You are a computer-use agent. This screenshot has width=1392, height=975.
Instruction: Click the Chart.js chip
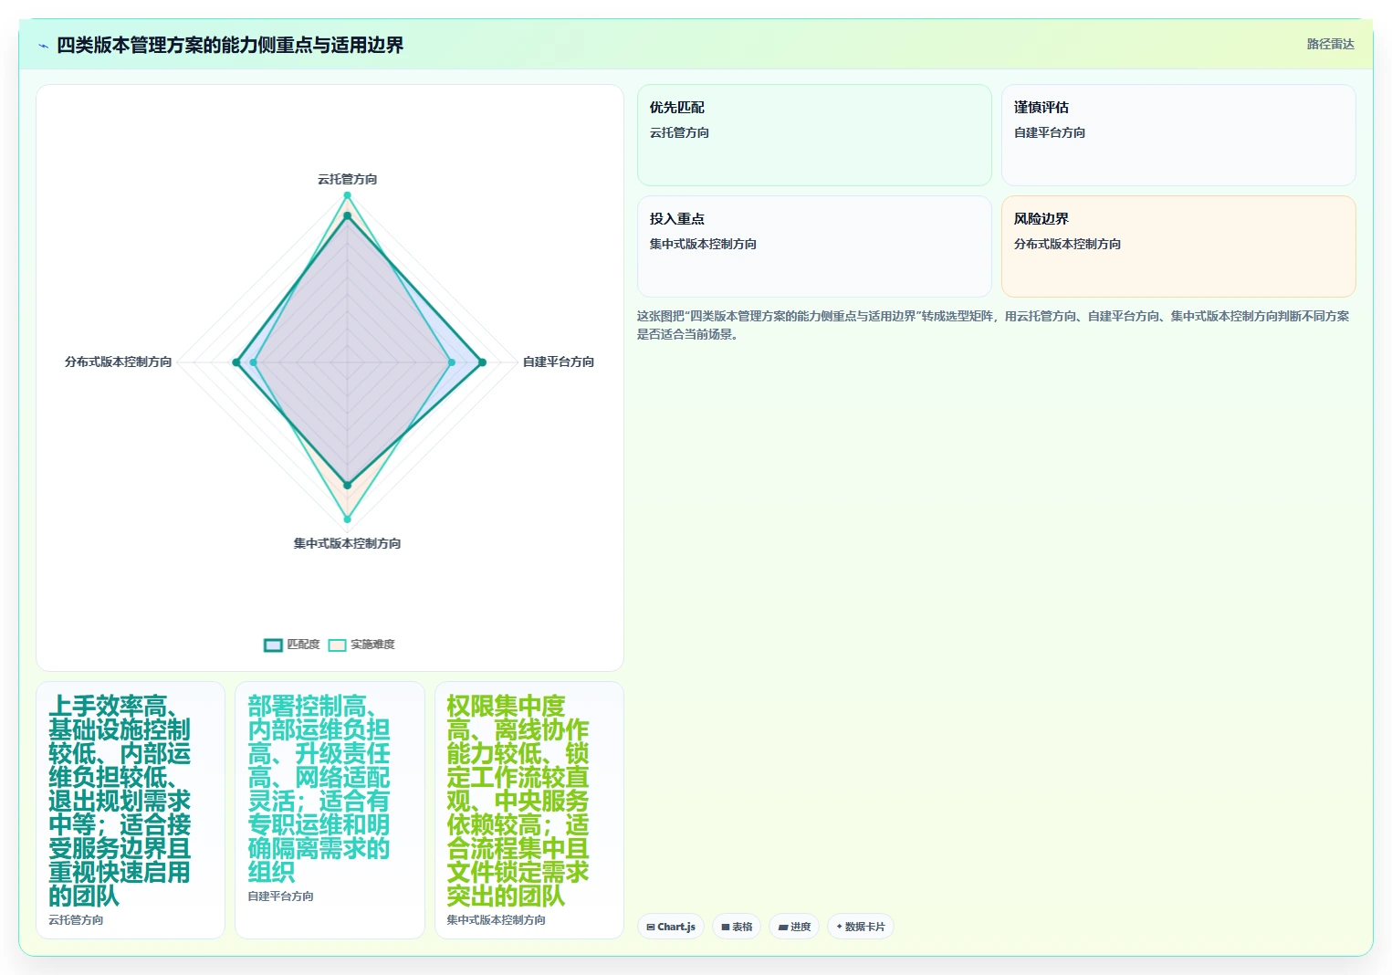[671, 927]
